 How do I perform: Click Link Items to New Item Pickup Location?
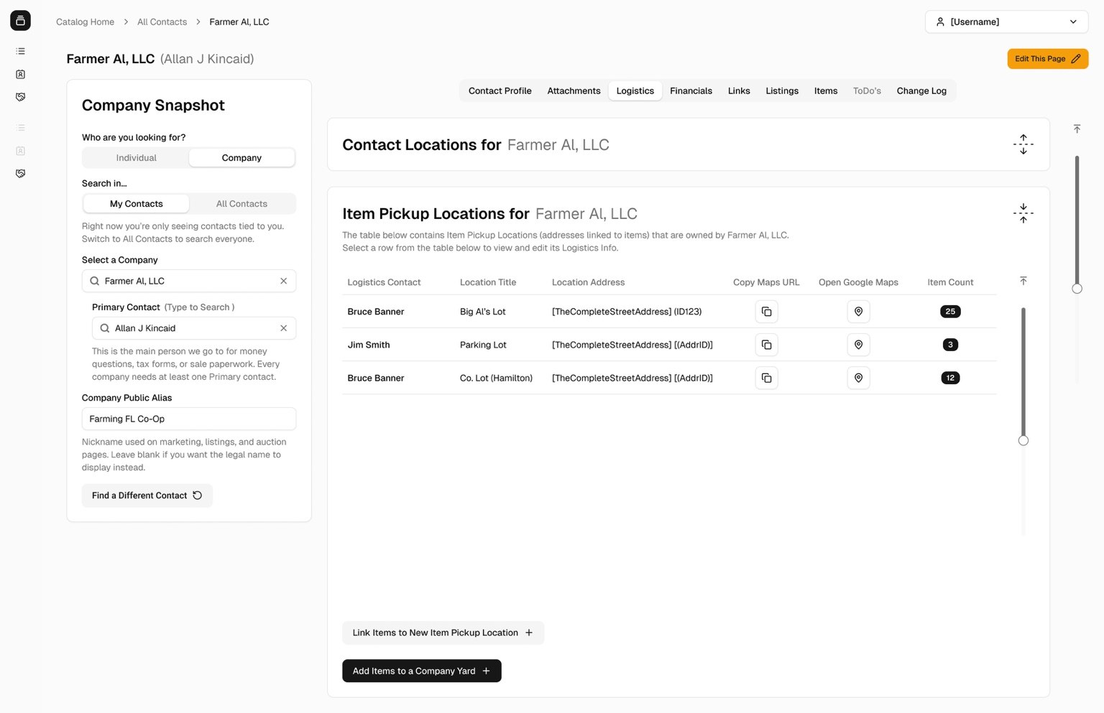[x=443, y=633]
